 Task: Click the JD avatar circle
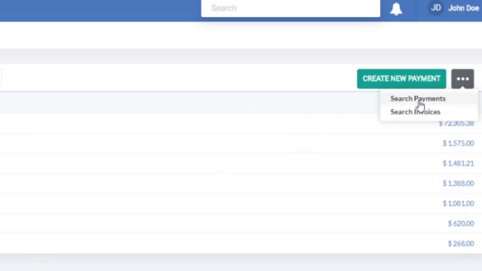point(436,8)
